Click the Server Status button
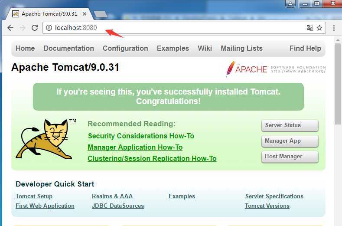Viewport: 342px width, 226px height. tap(290, 125)
